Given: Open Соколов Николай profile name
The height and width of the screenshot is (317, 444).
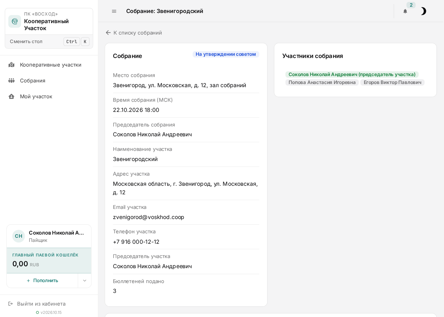Looking at the screenshot, I should (56, 233).
